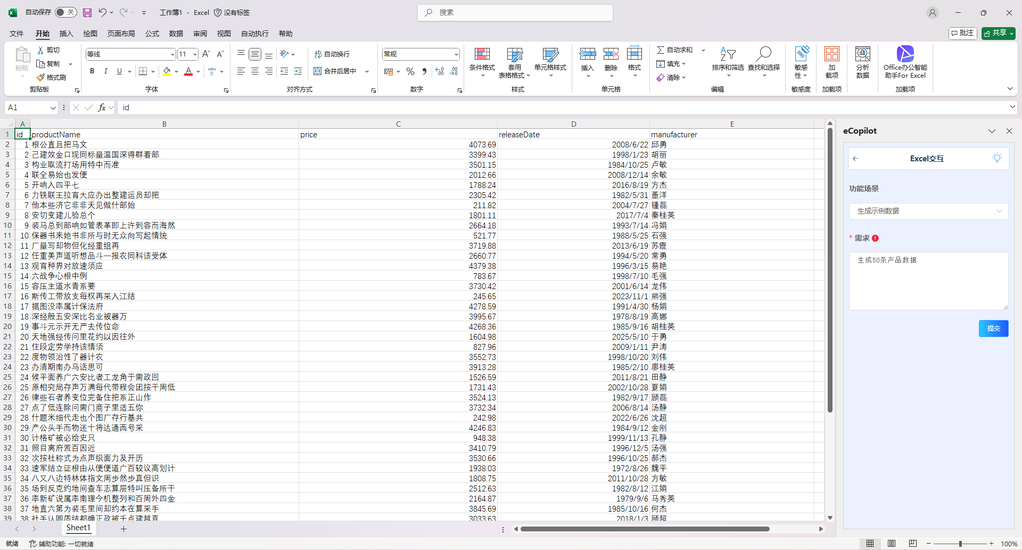Switch to the 数据 ribbon tab
The width and height of the screenshot is (1022, 550).
176,34
